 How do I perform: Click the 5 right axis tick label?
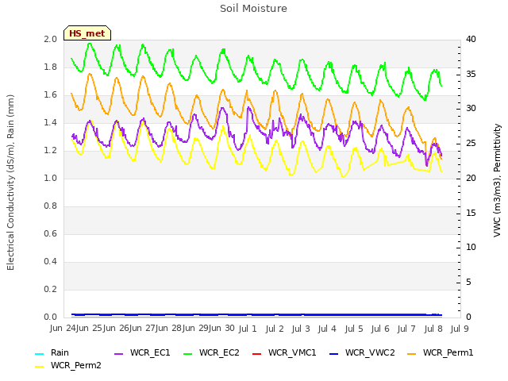(468, 283)
